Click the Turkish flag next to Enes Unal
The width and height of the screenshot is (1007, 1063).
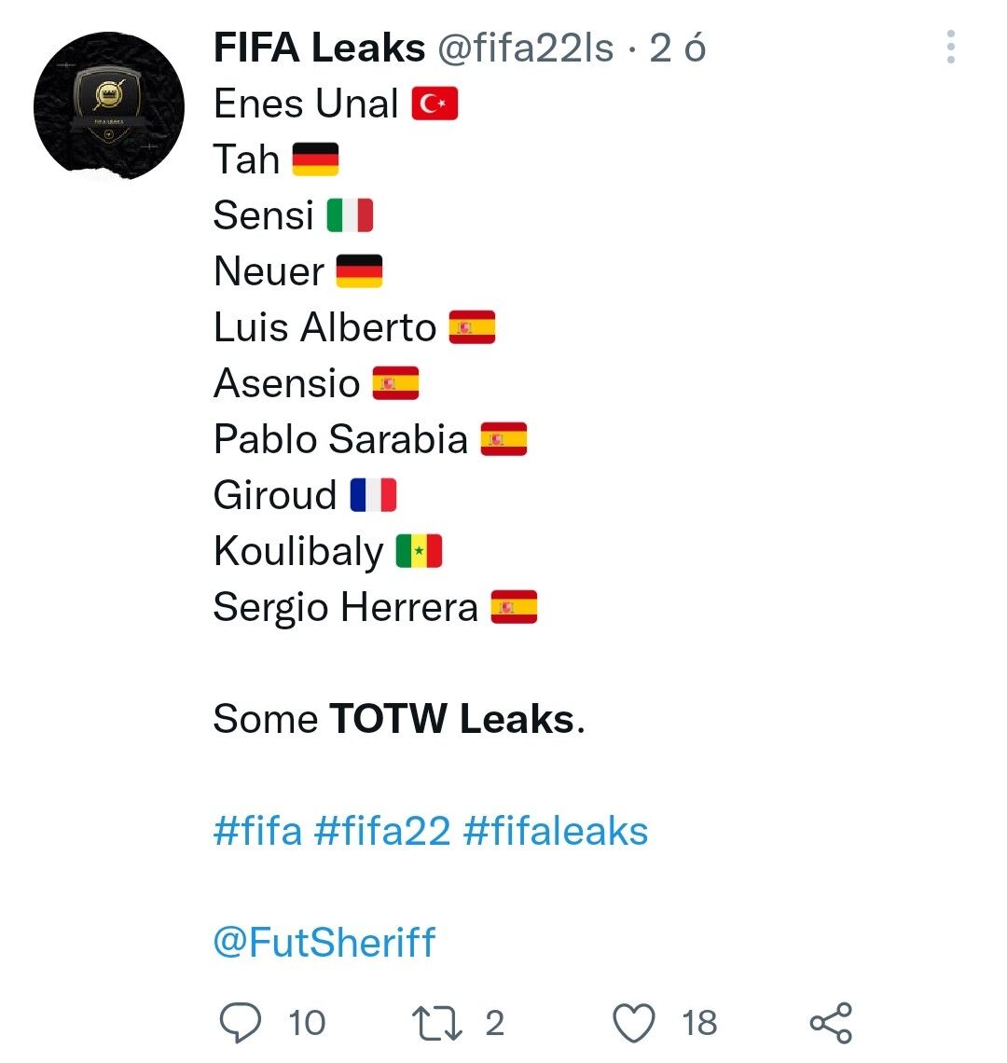pyautogui.click(x=435, y=104)
